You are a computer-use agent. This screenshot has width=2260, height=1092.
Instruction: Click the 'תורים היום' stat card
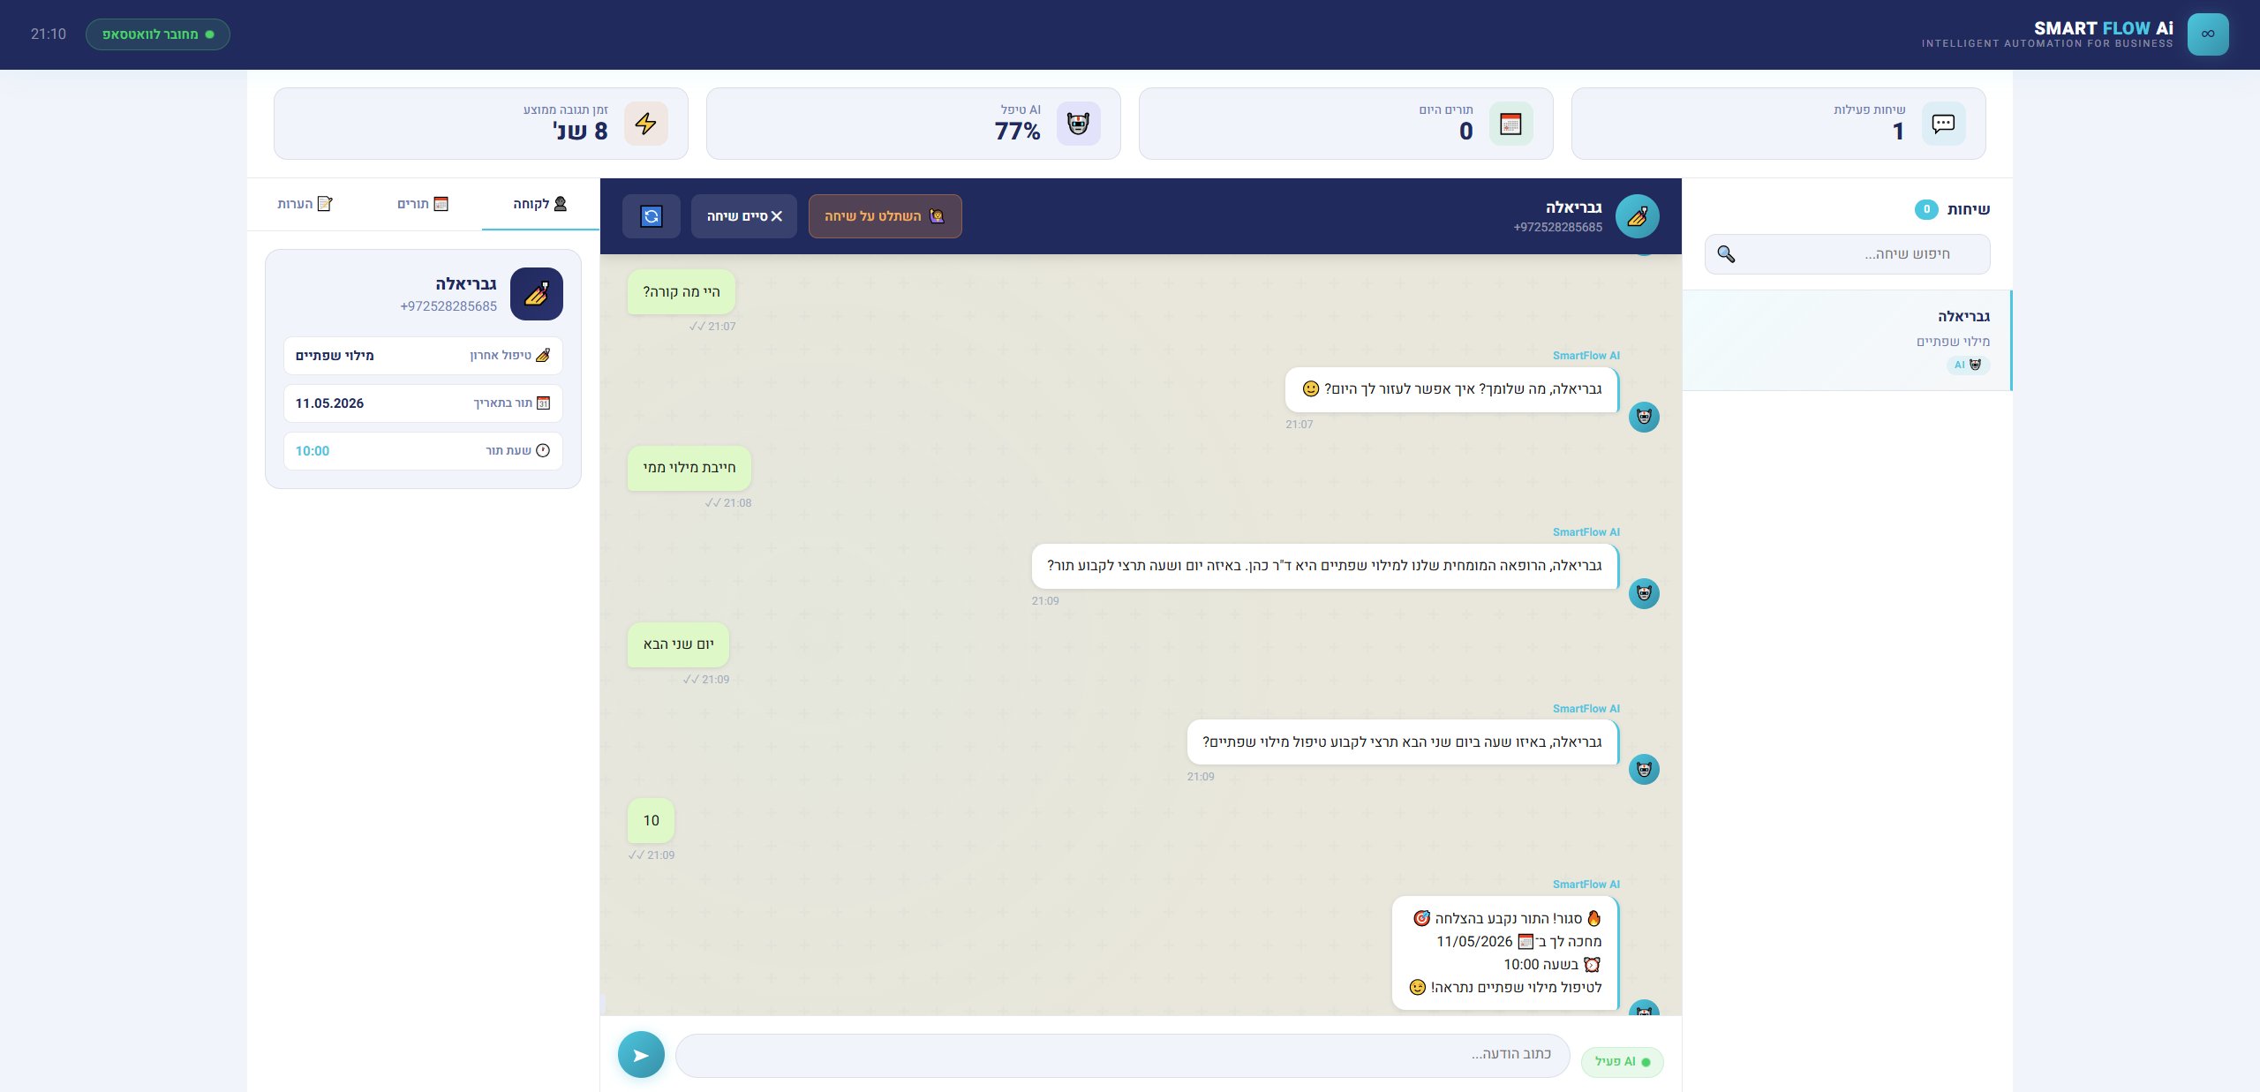click(1345, 124)
